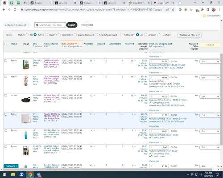223x178 pixels.
Task: Open the notifications center icon
Action: pyautogui.click(x=217, y=174)
